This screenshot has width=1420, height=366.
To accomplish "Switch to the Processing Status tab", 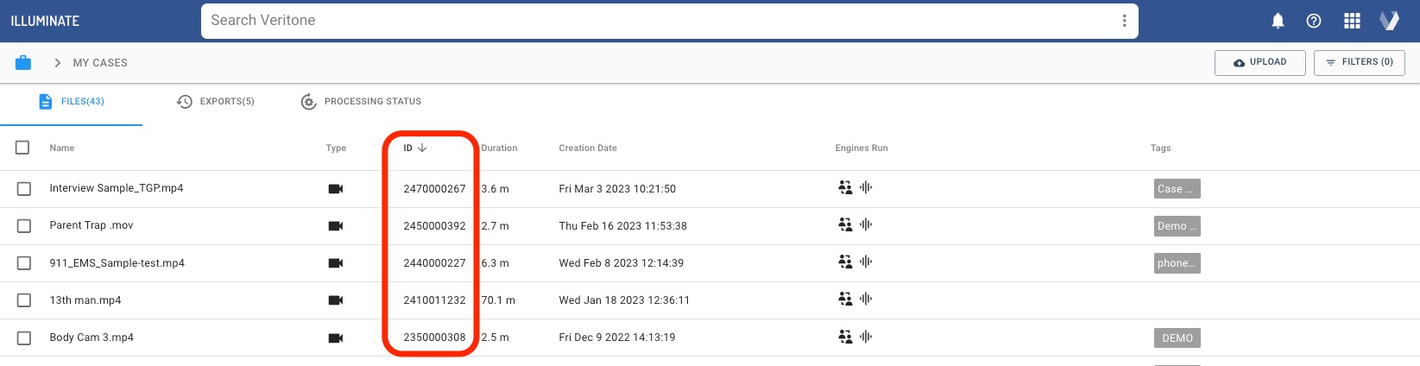I will coord(361,102).
